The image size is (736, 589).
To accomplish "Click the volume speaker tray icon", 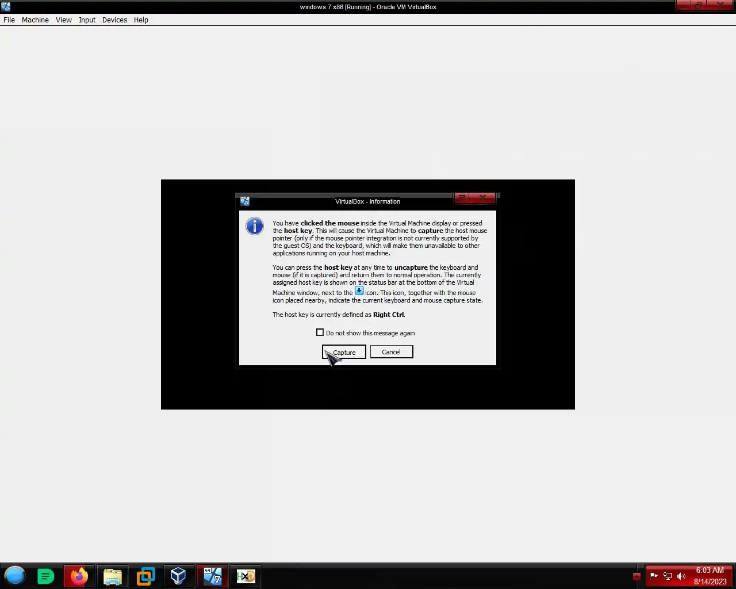I will click(x=681, y=576).
